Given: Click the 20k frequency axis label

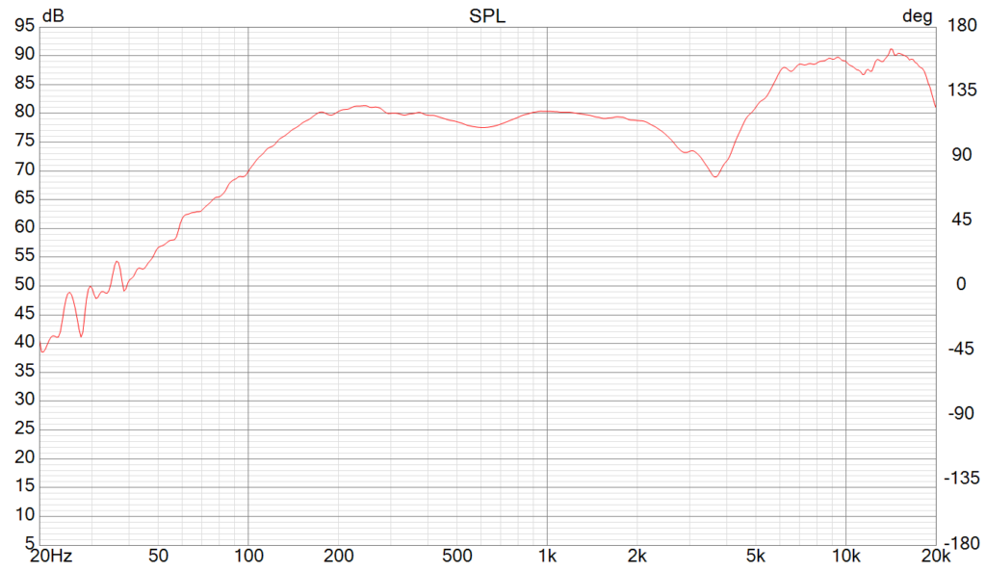Looking at the screenshot, I should [936, 556].
